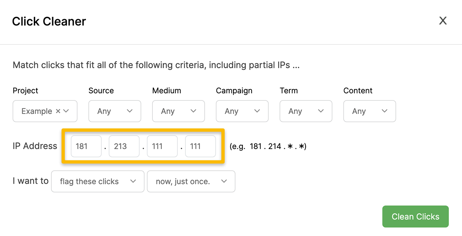Open the "flag these clicks" action dropdown
The width and height of the screenshot is (462, 236).
pyautogui.click(x=98, y=181)
